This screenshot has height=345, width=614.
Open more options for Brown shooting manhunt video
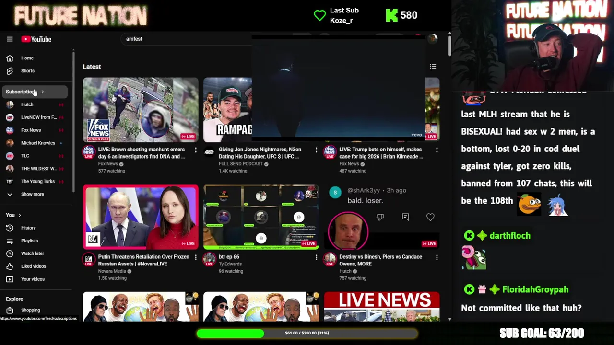tap(195, 150)
